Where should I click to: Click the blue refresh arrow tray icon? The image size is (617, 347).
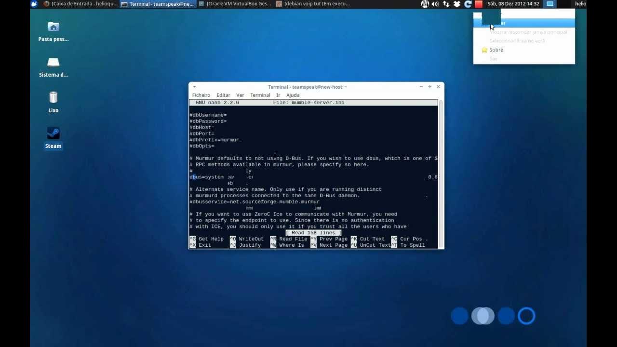[468, 4]
